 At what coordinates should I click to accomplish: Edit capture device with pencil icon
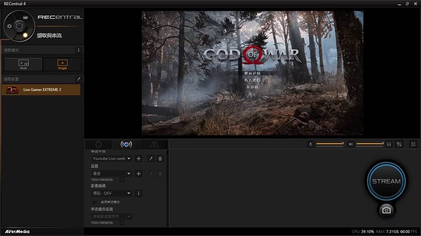click(79, 79)
